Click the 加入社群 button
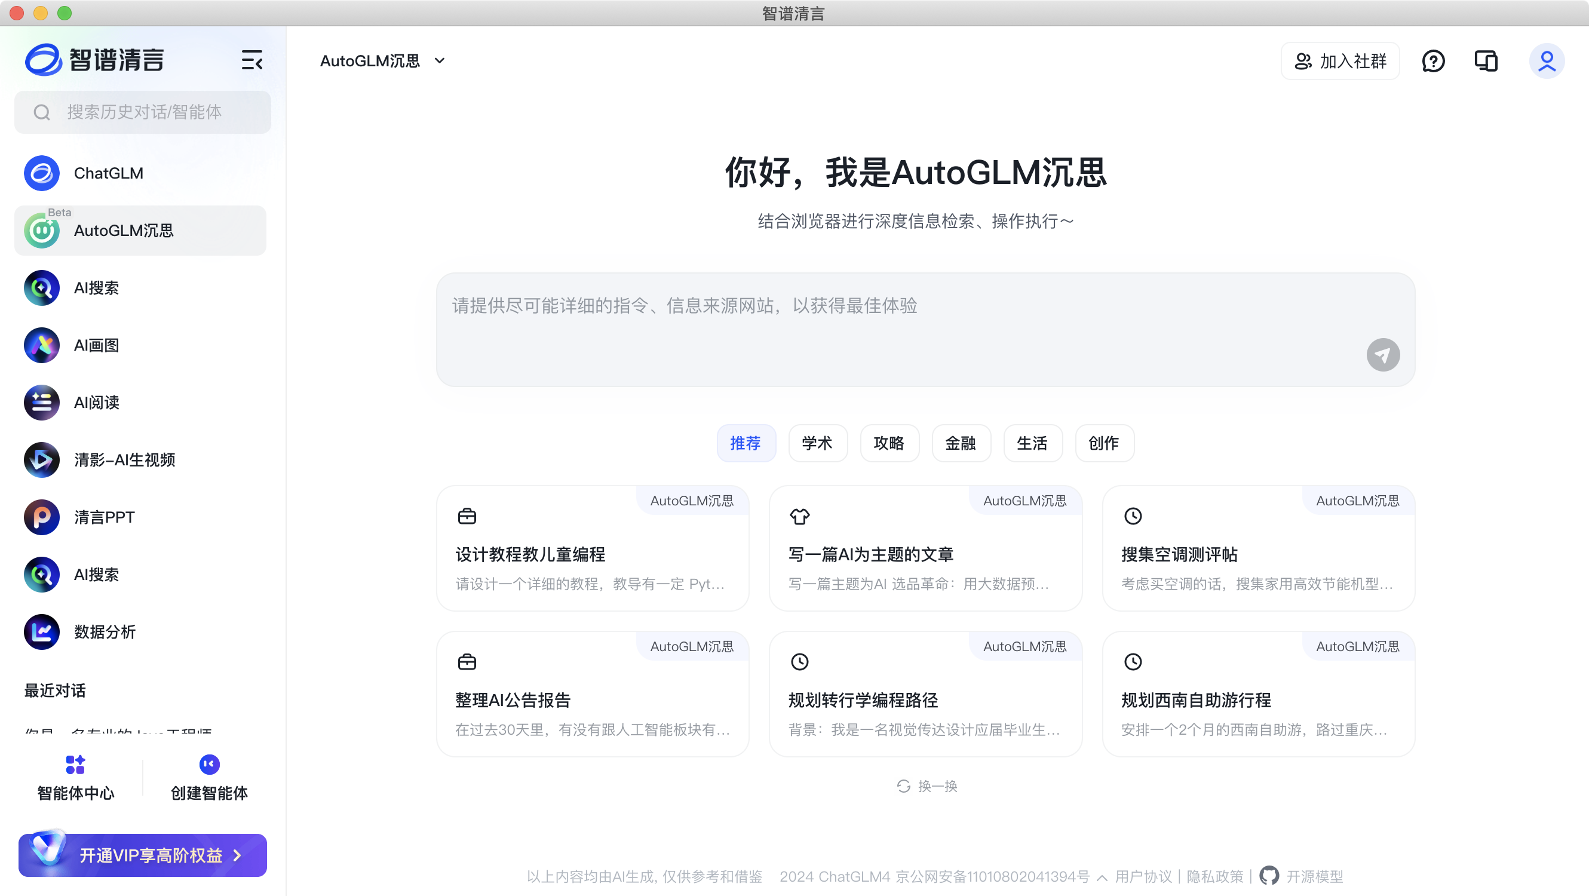This screenshot has height=896, width=1589. (1340, 61)
